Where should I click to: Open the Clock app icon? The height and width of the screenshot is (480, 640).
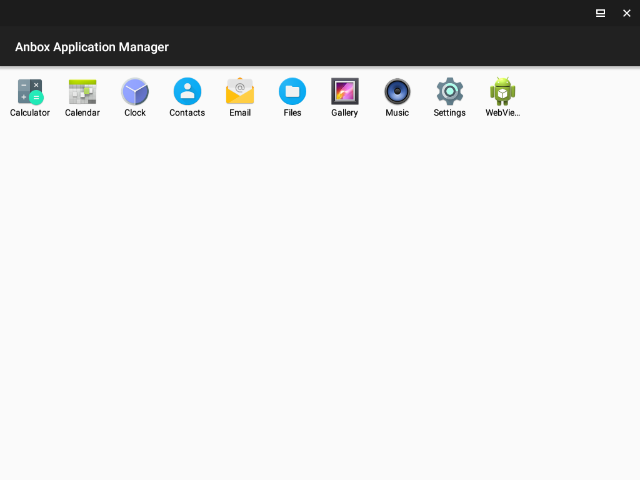click(135, 91)
